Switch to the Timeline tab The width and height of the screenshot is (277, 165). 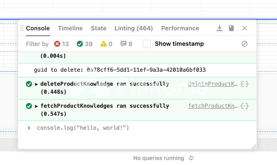point(70,28)
